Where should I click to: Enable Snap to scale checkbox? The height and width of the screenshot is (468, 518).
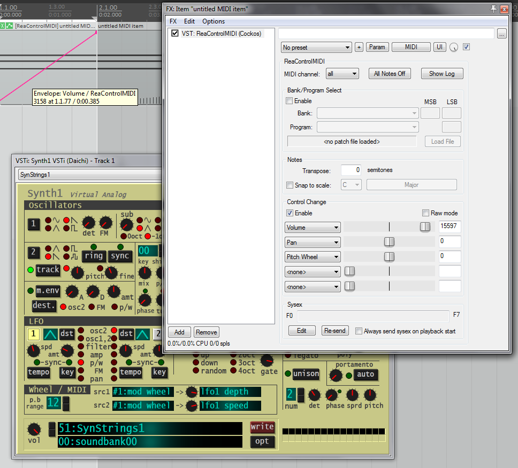290,185
